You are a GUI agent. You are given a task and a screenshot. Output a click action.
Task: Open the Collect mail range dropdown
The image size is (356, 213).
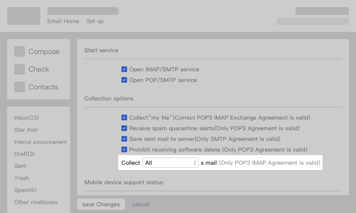tap(170, 163)
